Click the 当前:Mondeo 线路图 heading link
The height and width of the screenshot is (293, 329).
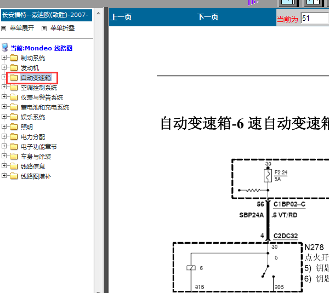point(41,48)
